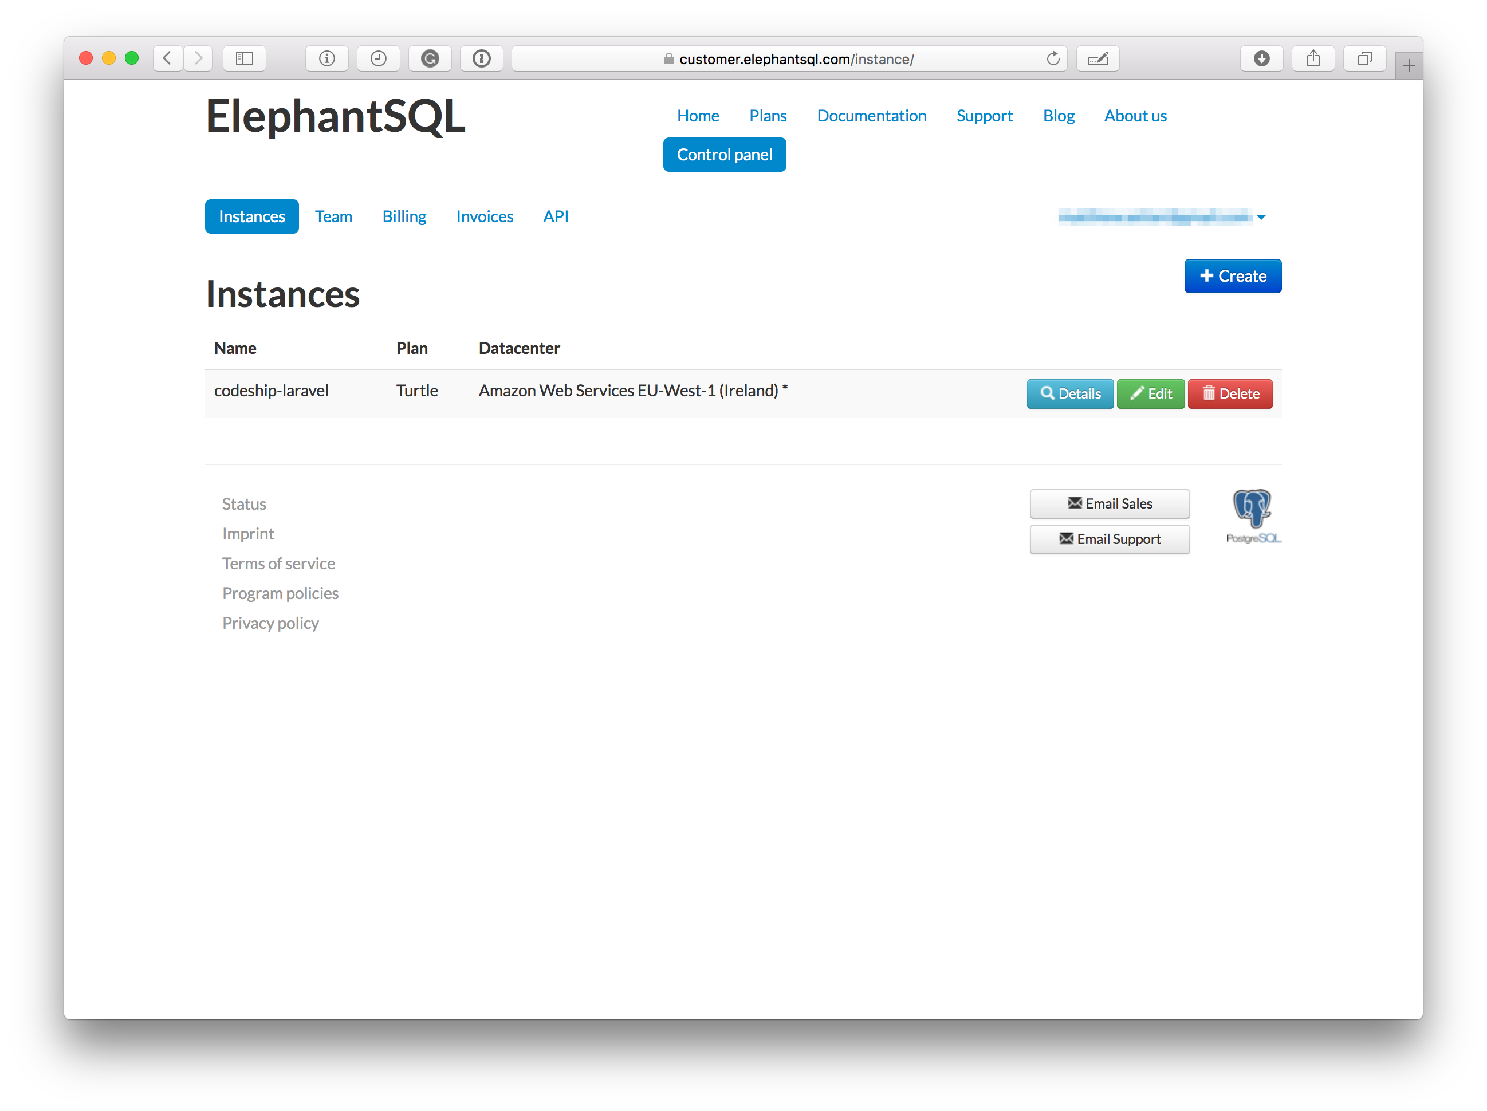Viewport: 1487px width, 1111px height.
Task: Edit the codeship-laravel instance
Action: (x=1151, y=394)
